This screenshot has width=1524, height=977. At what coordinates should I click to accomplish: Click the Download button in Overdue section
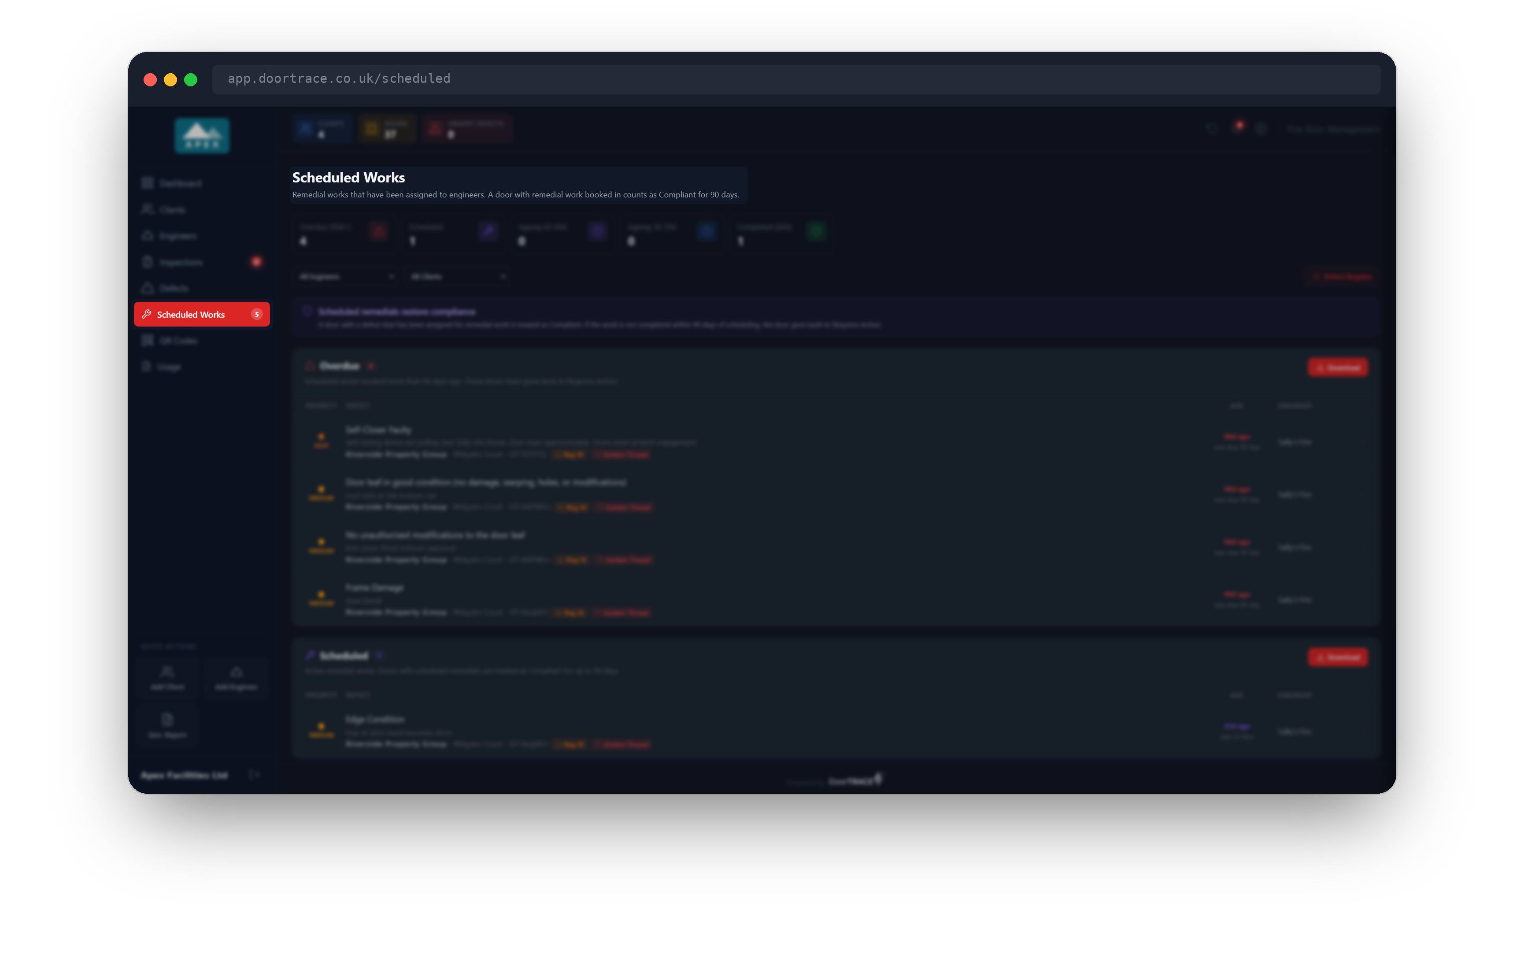pos(1338,368)
